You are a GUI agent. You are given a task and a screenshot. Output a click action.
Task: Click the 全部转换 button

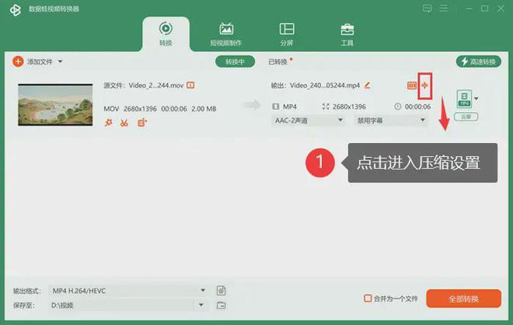463,299
